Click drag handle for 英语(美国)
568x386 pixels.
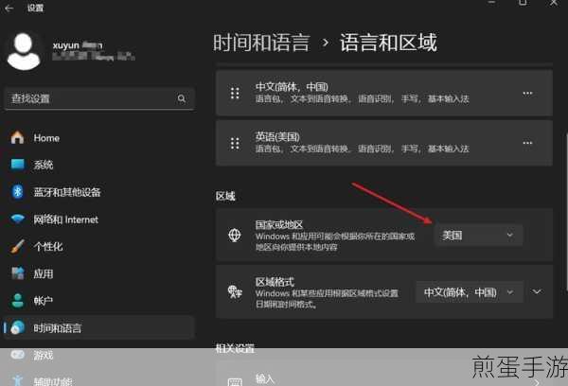(235, 144)
